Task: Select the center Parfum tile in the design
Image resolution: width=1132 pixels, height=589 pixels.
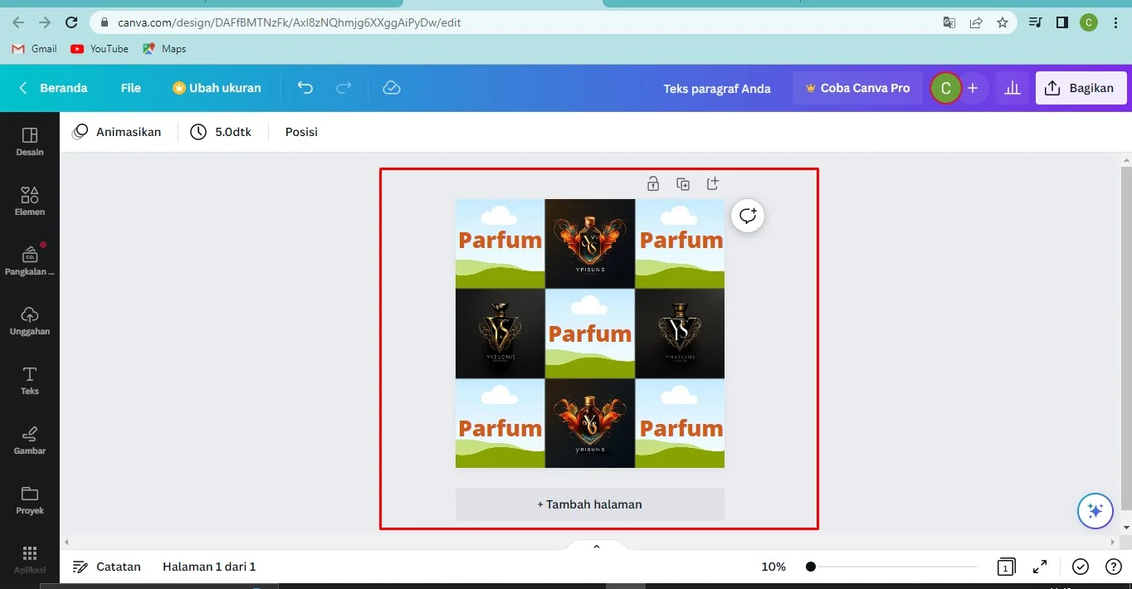Action: (590, 333)
